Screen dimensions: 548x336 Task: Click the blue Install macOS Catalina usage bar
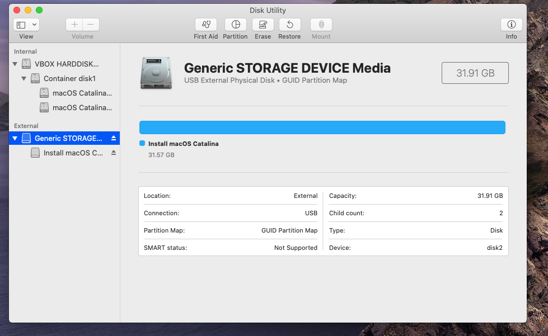click(x=322, y=127)
